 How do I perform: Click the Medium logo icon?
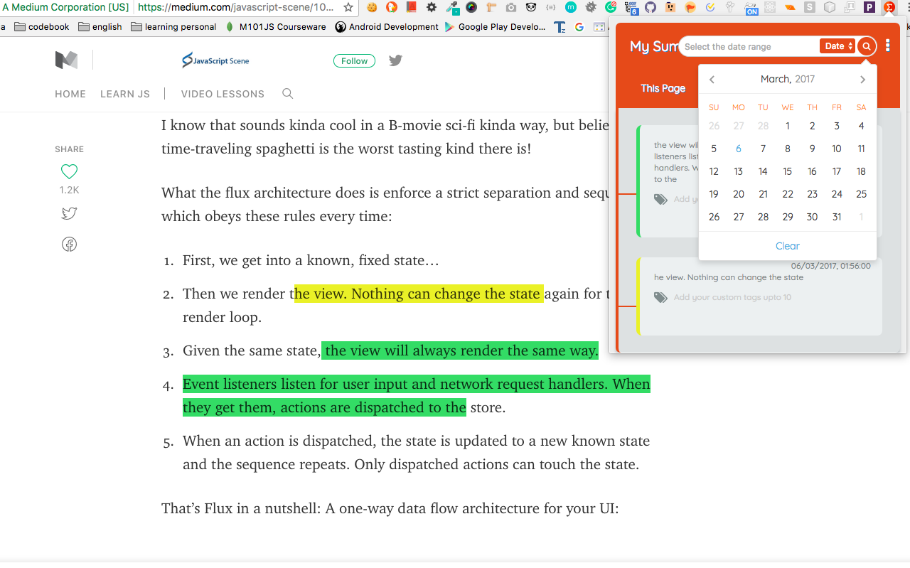coord(66,60)
